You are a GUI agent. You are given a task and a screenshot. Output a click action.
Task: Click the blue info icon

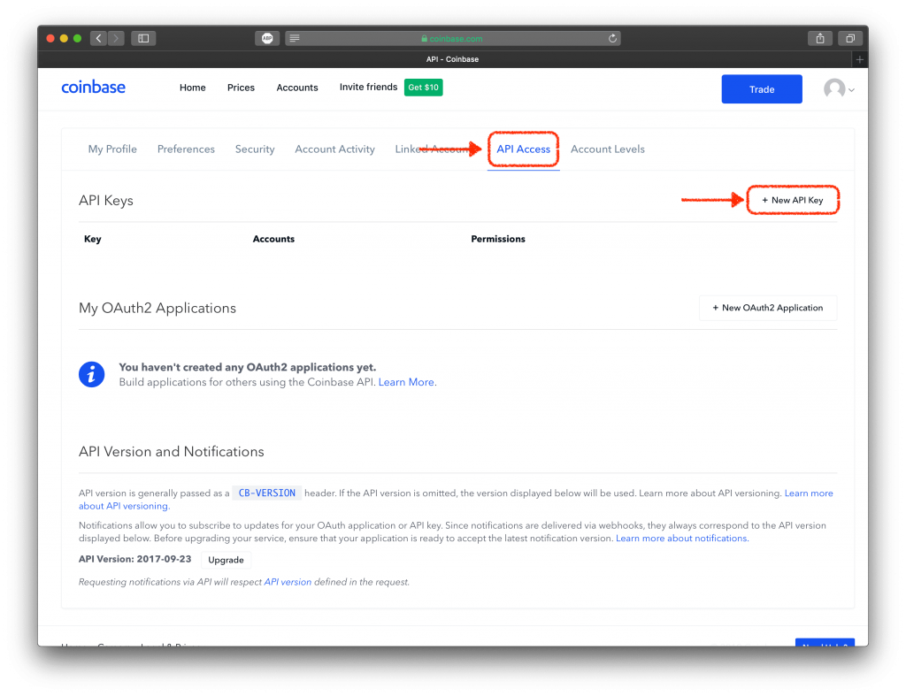91,374
